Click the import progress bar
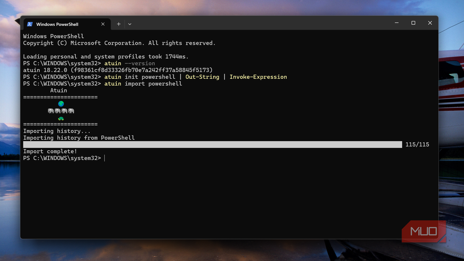The image size is (464, 261). tap(213, 145)
